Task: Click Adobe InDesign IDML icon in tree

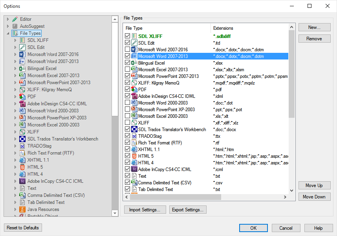Action: tap(22, 104)
